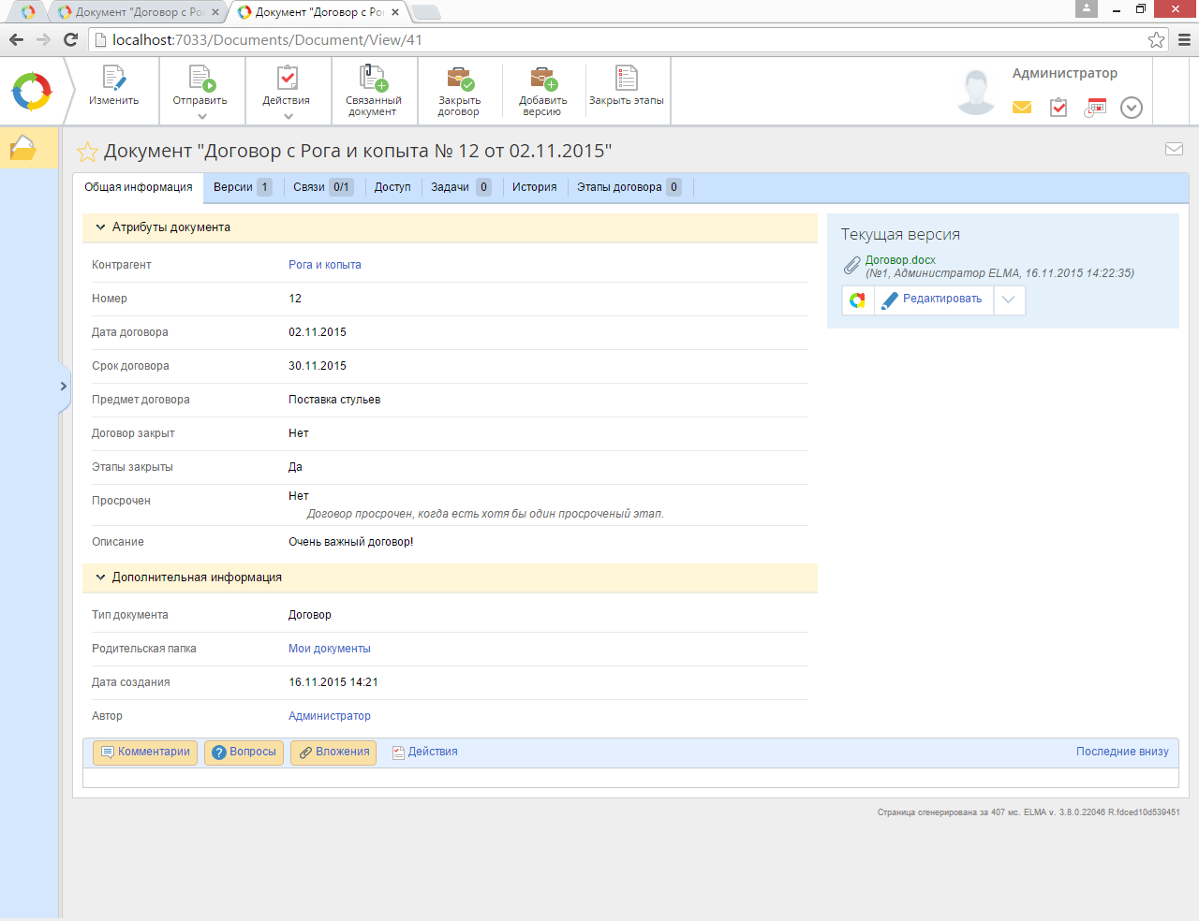Toggle the favorite star next to document title
The width and height of the screenshot is (1199, 921).
click(87, 152)
